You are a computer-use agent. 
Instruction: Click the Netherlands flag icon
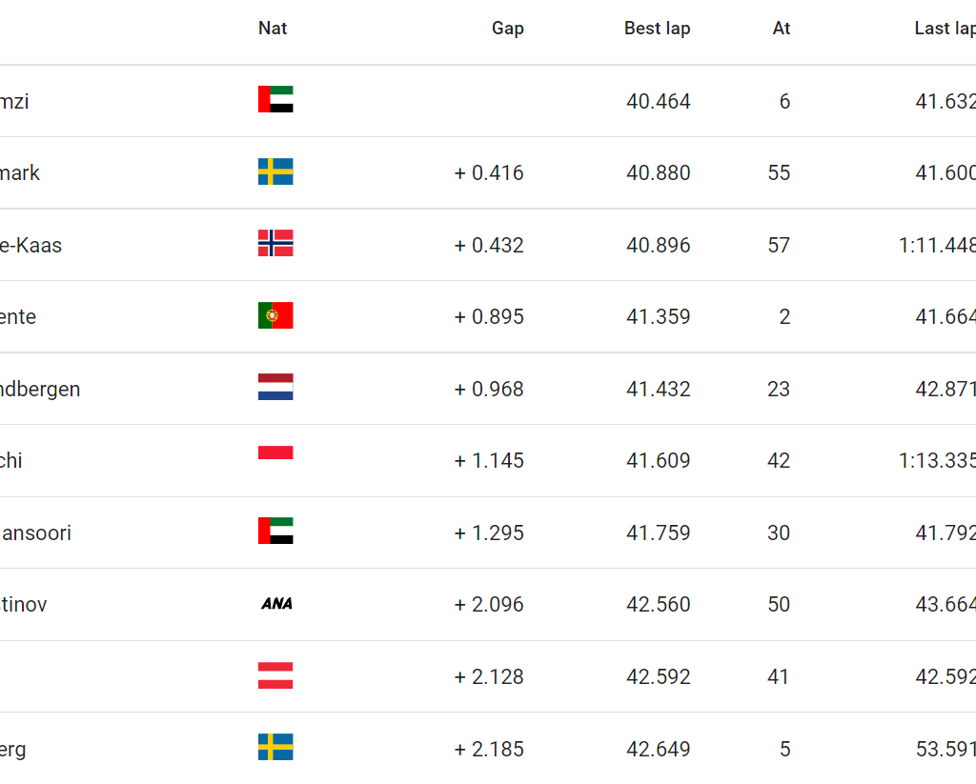(275, 387)
